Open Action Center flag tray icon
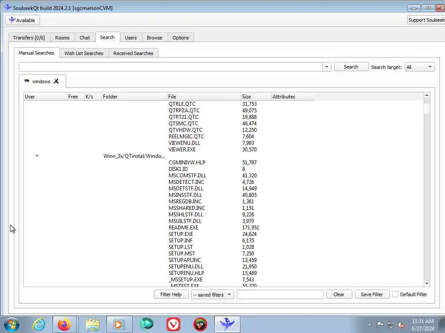This screenshot has width=445, height=333. point(380,324)
